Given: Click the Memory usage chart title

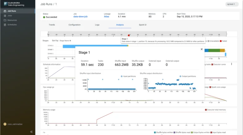Looking at the screenshot, I should click(49, 110).
